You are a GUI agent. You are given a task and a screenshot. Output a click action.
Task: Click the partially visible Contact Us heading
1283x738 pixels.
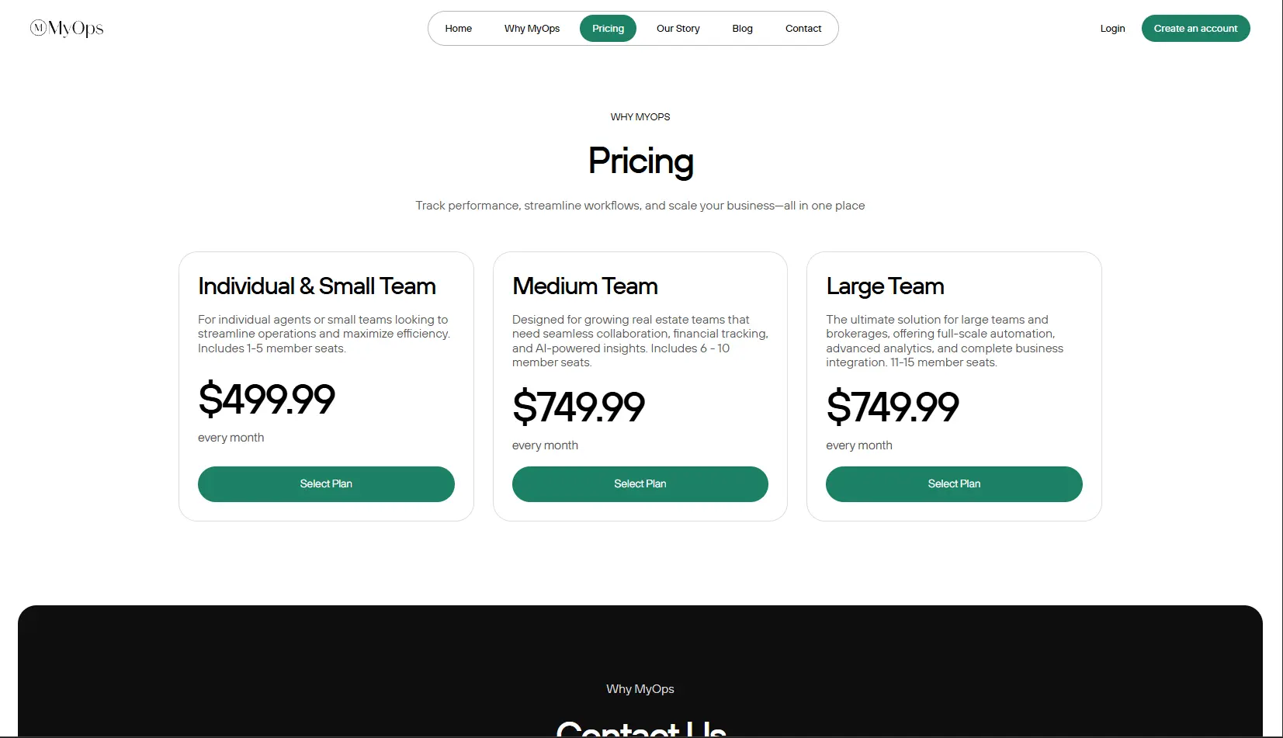pyautogui.click(x=640, y=729)
